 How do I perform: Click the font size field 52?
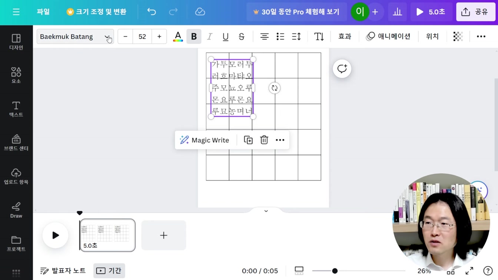coord(142,36)
